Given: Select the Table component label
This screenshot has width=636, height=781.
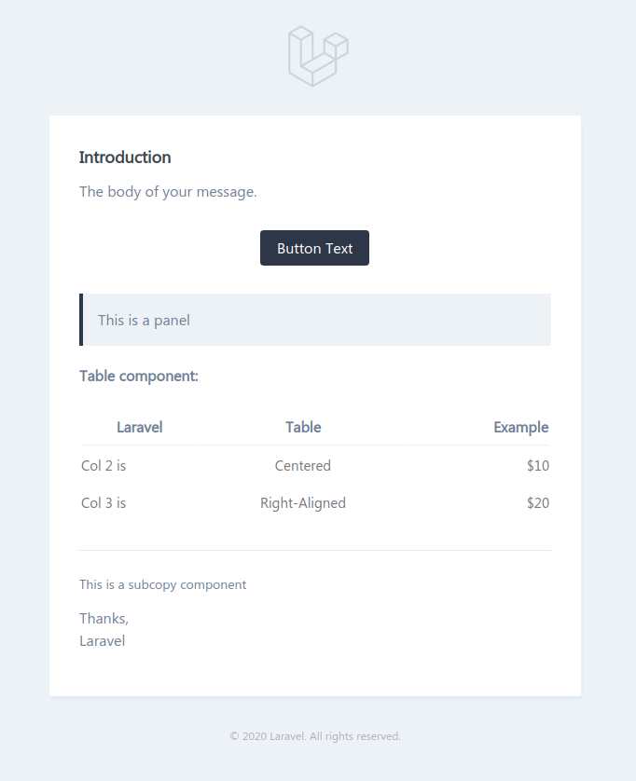Looking at the screenshot, I should coord(138,376).
